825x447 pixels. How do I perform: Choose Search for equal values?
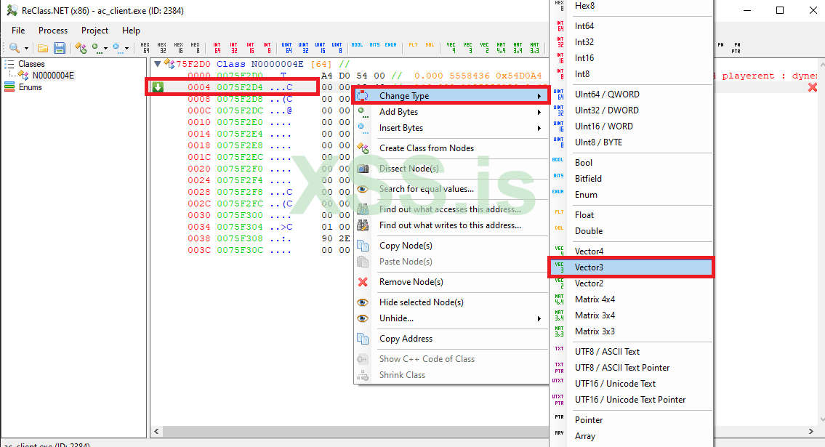[x=451, y=189]
